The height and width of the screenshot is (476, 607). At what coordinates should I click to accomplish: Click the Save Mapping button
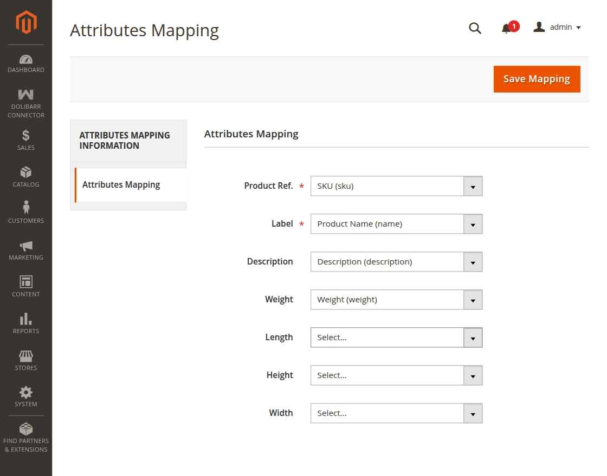click(537, 78)
